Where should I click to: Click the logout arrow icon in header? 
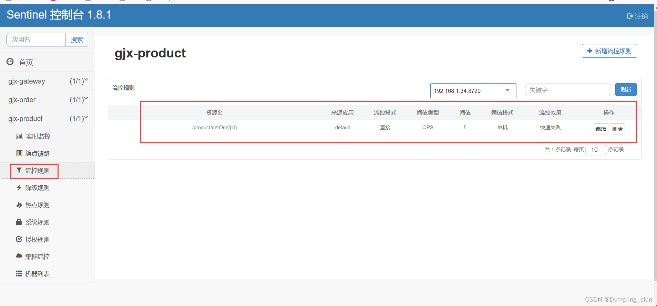[x=630, y=16]
